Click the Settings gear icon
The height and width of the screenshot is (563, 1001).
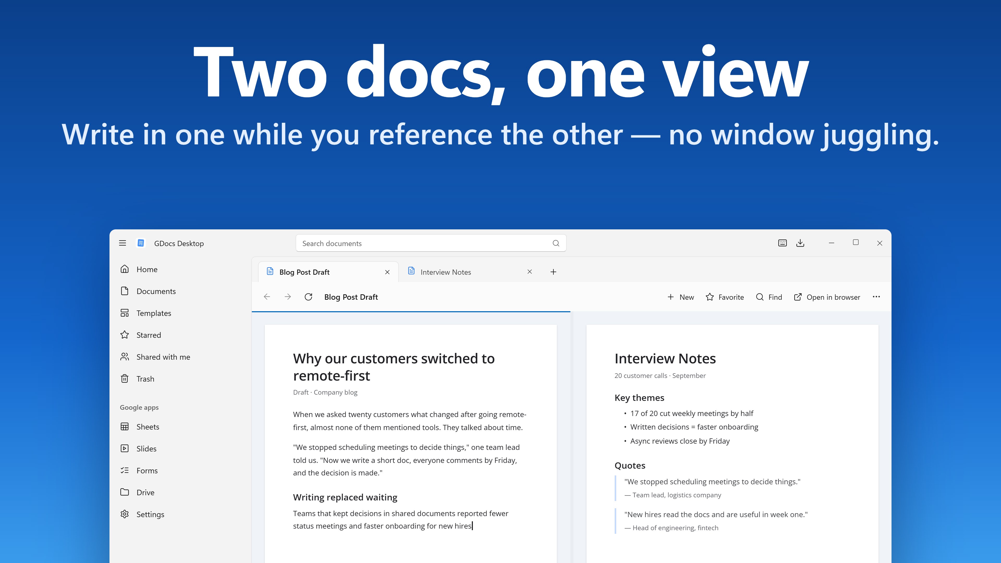[x=124, y=514]
